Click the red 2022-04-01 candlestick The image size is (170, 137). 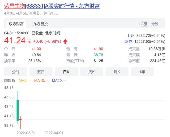[20, 120]
